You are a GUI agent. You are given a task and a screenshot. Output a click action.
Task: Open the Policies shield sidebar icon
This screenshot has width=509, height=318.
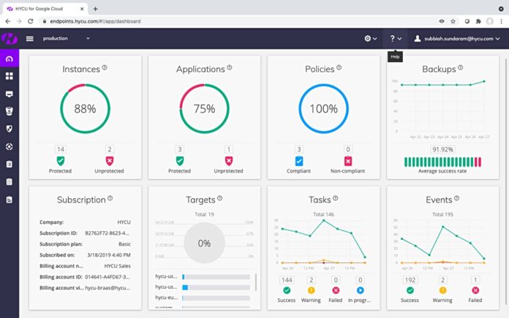pos(10,129)
